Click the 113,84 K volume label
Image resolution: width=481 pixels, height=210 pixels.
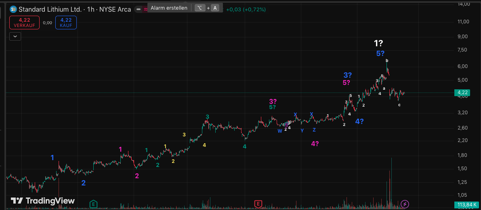466,205
